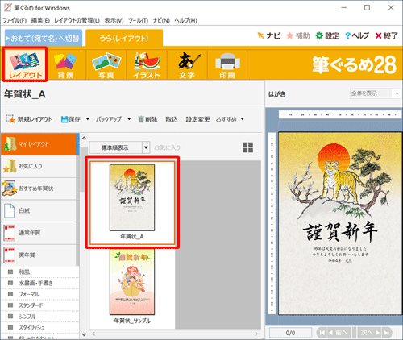Open おすすめ年賀状 category
This screenshot has height=340, width=403.
39,189
